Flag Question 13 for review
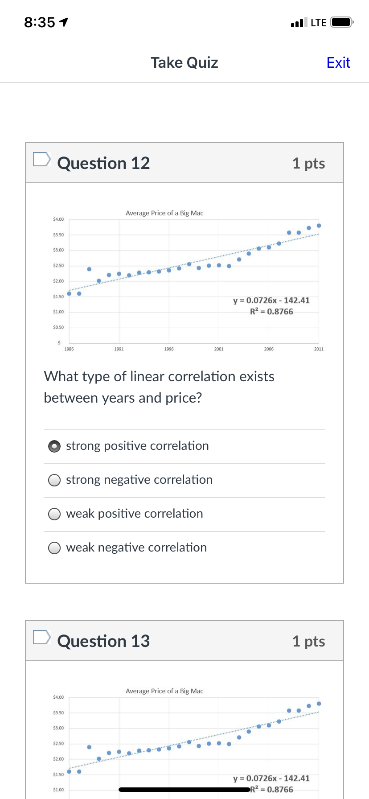The width and height of the screenshot is (369, 799). pyautogui.click(x=42, y=637)
